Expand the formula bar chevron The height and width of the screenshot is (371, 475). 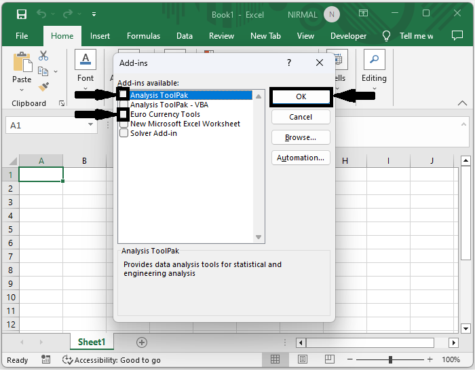point(463,124)
